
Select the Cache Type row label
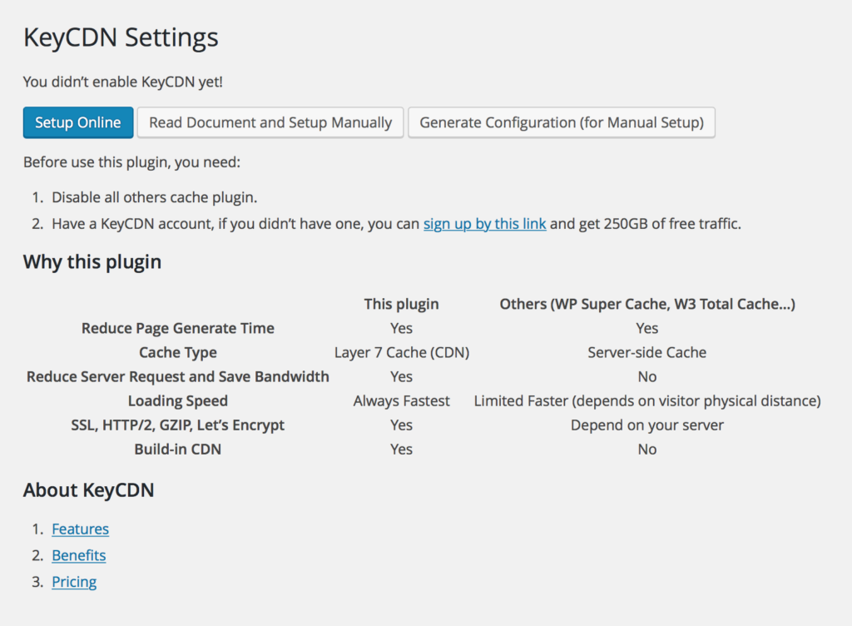click(x=177, y=352)
